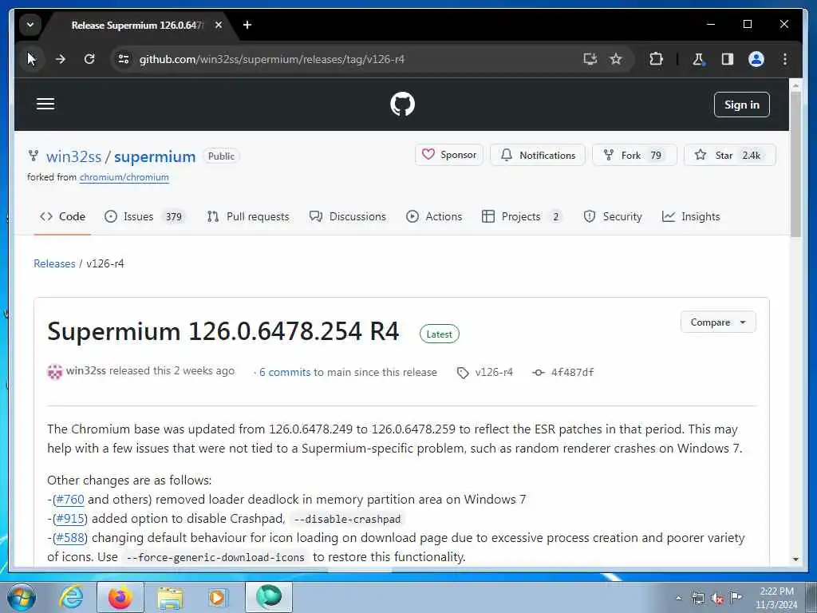
Task: Switch to the Issues tab
Action: click(x=145, y=216)
